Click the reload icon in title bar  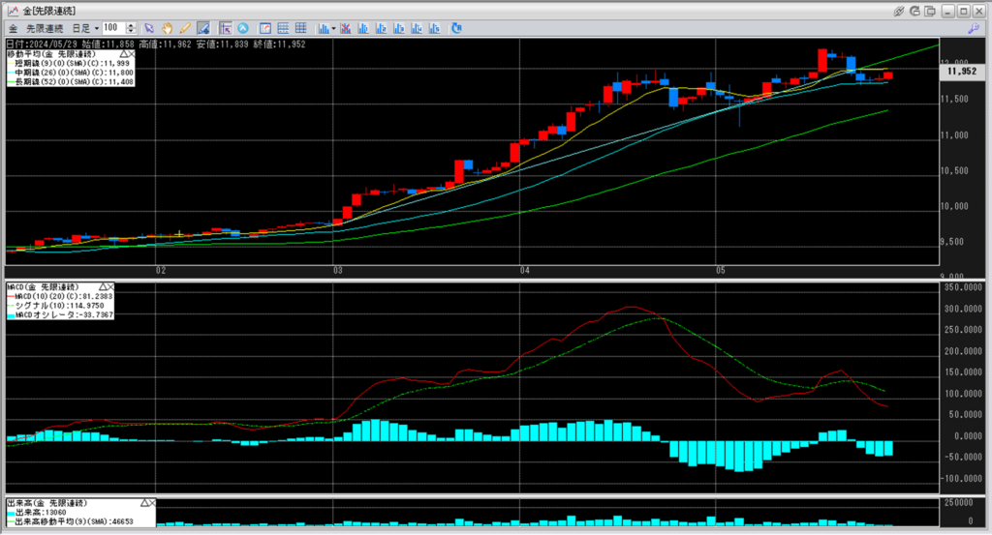coord(915,10)
